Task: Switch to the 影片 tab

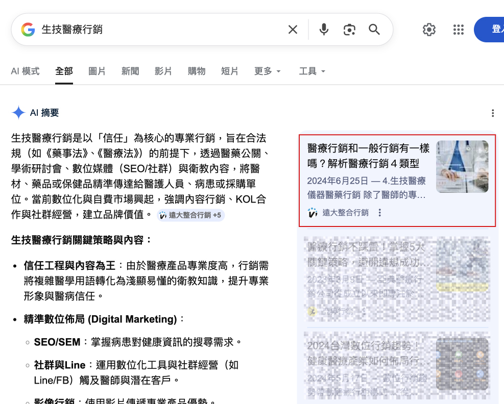Action: coord(163,71)
